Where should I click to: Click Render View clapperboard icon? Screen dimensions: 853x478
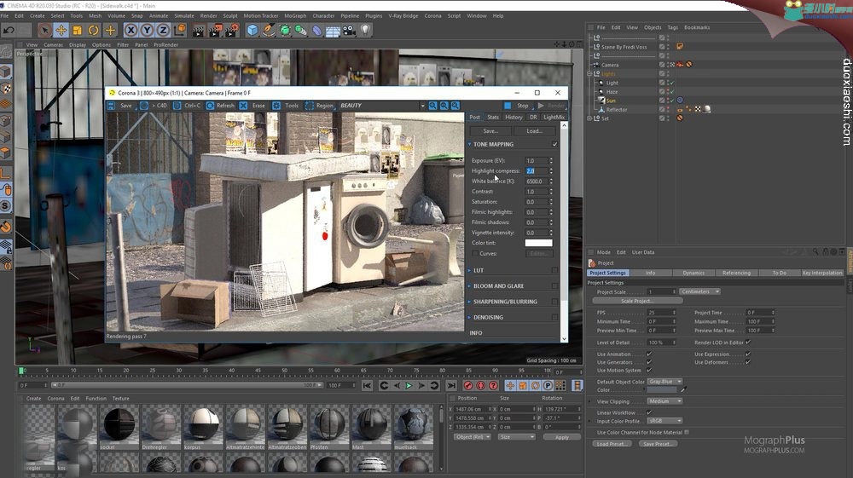pyautogui.click(x=198, y=31)
